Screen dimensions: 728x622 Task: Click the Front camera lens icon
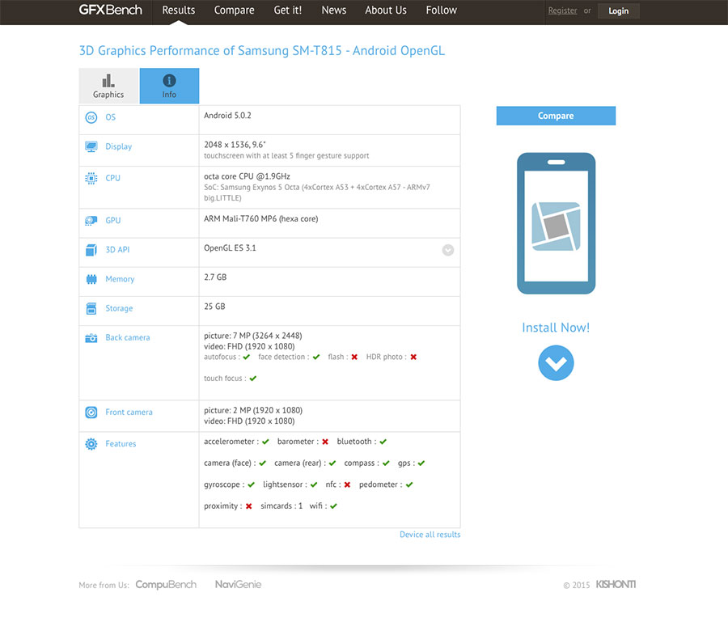point(91,413)
